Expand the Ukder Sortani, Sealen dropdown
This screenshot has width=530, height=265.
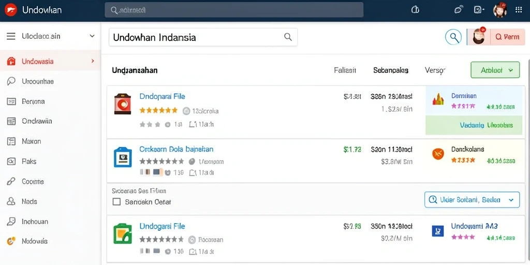(x=472, y=200)
